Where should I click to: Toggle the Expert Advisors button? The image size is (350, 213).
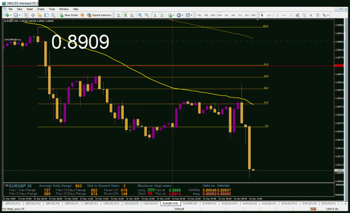(x=99, y=15)
